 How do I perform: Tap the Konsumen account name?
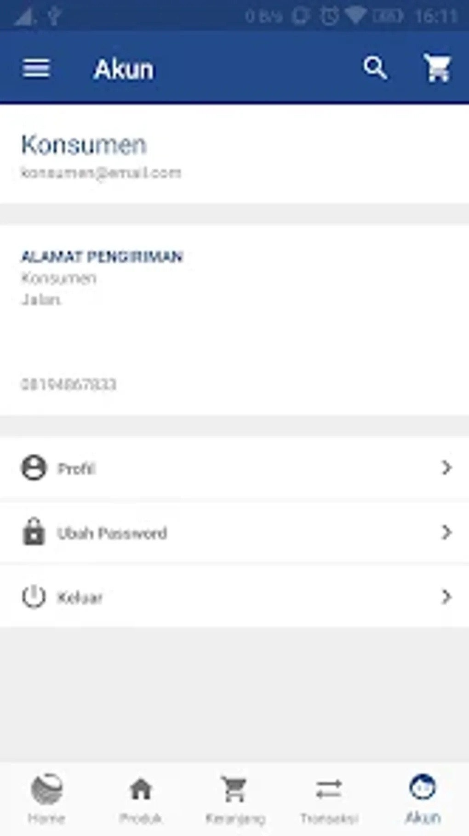84,145
